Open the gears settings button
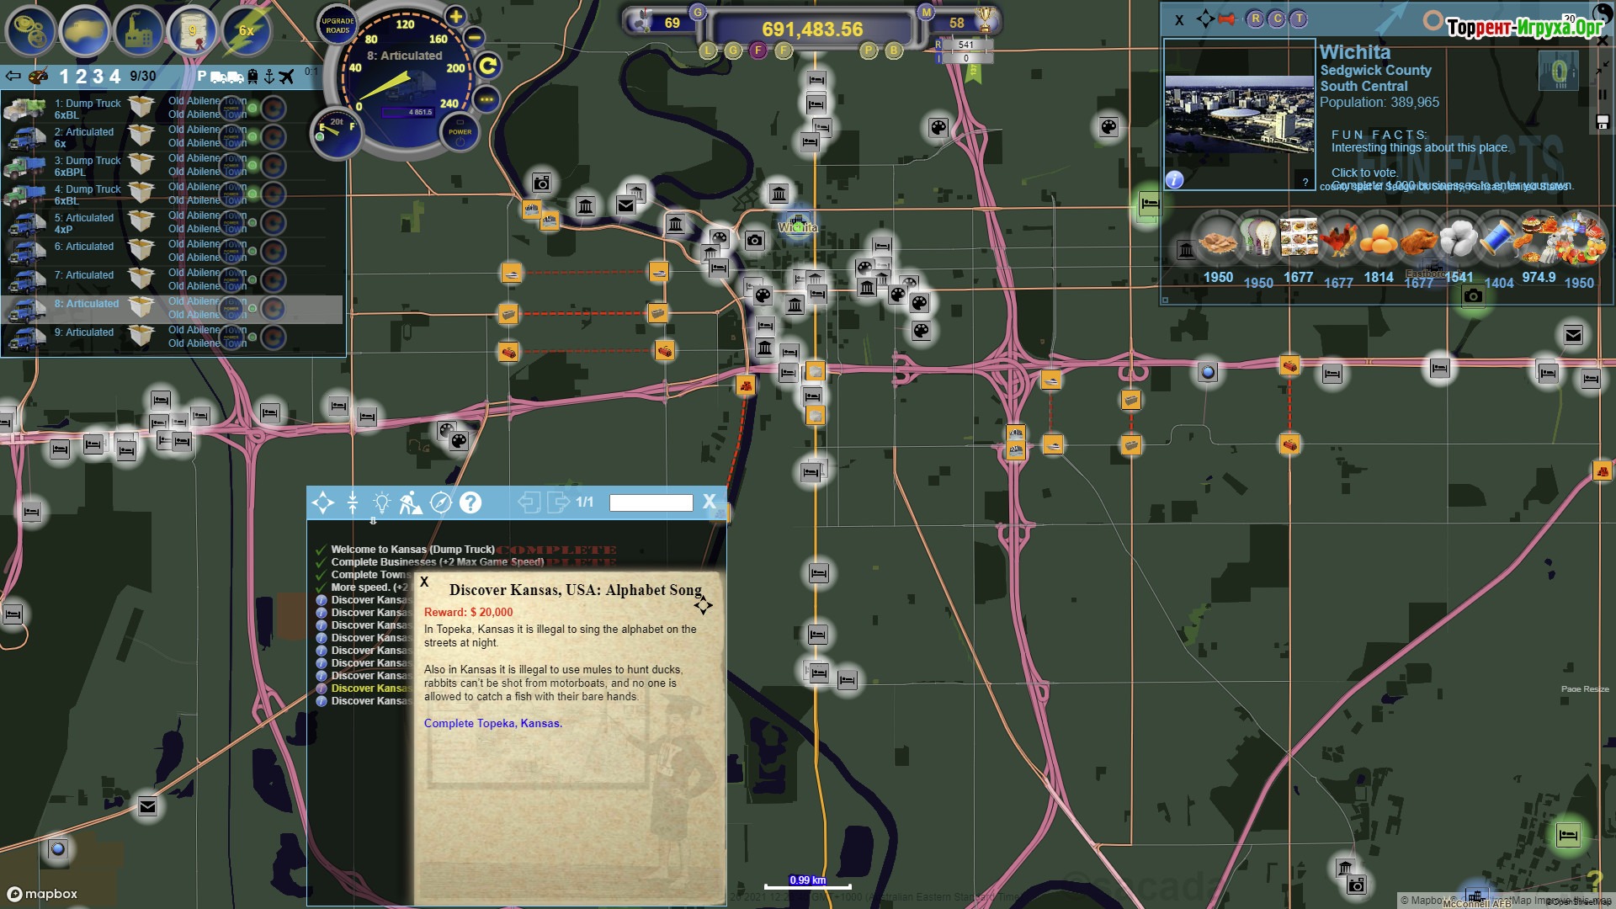 pos(30,30)
